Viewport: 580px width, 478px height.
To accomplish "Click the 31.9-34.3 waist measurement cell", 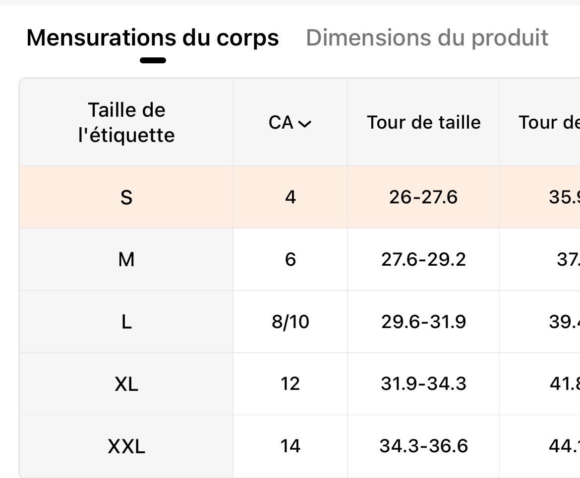I will 423,383.
